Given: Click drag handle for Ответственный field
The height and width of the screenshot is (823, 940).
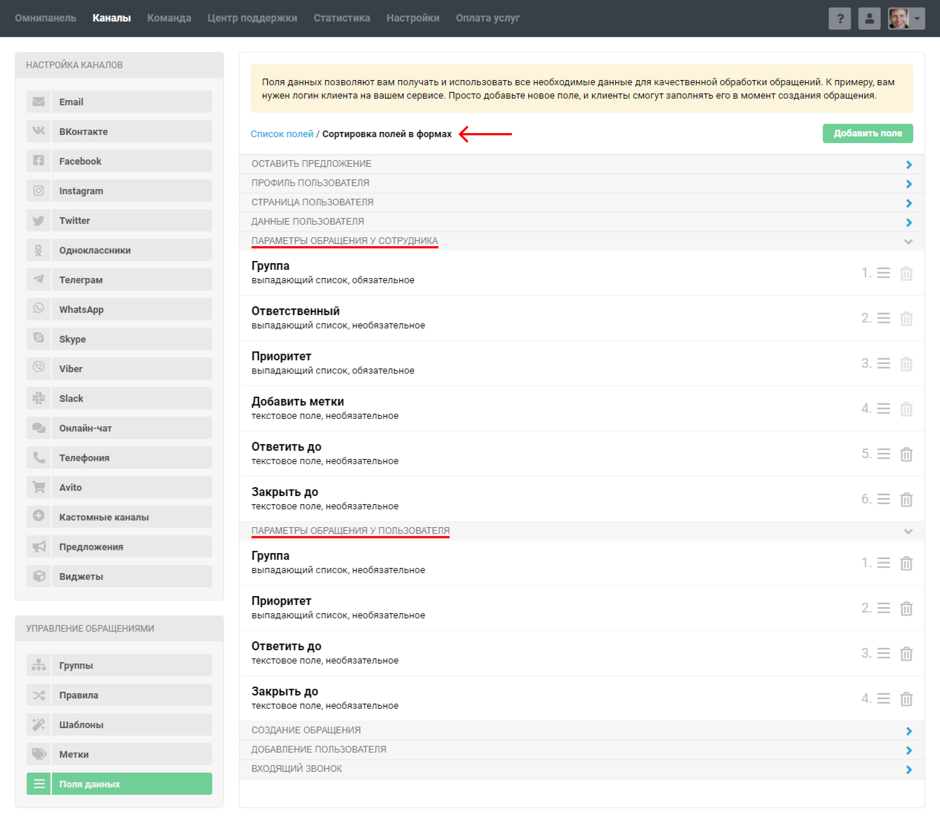Looking at the screenshot, I should tap(884, 318).
